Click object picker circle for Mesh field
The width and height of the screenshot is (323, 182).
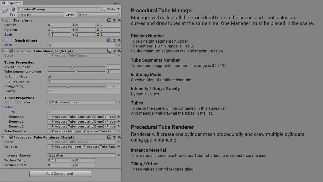(x=118, y=45)
